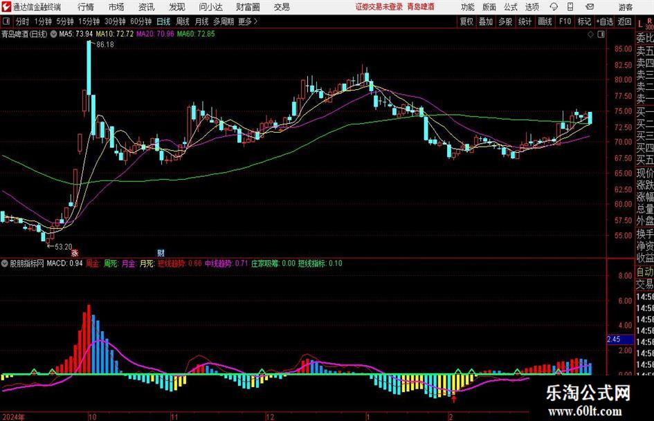Click the 返回 back button

coord(625,21)
